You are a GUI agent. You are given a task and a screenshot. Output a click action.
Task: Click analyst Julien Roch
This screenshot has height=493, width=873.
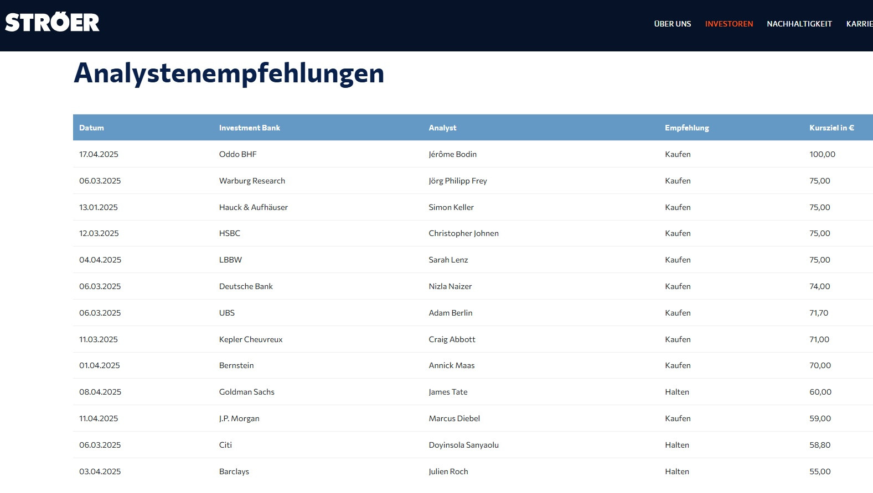[448, 471]
